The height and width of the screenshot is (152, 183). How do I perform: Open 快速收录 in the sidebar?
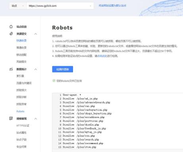[x=21, y=40]
